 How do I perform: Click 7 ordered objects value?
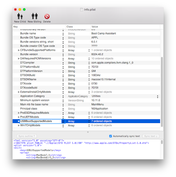(x=101, y=121)
